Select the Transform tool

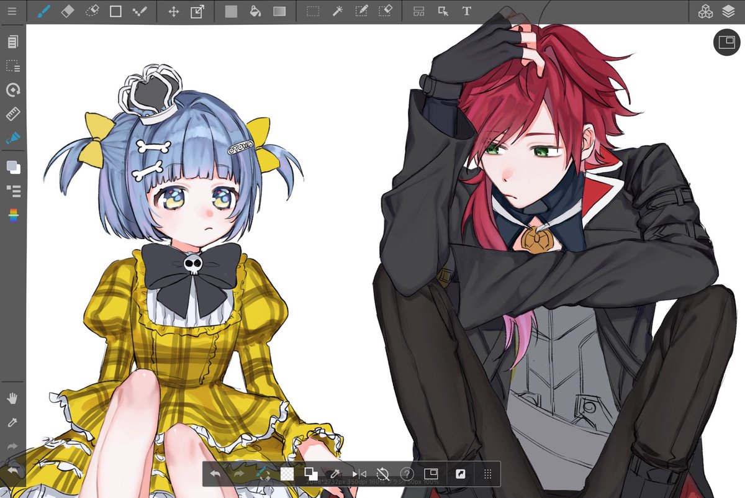pyautogui.click(x=197, y=11)
